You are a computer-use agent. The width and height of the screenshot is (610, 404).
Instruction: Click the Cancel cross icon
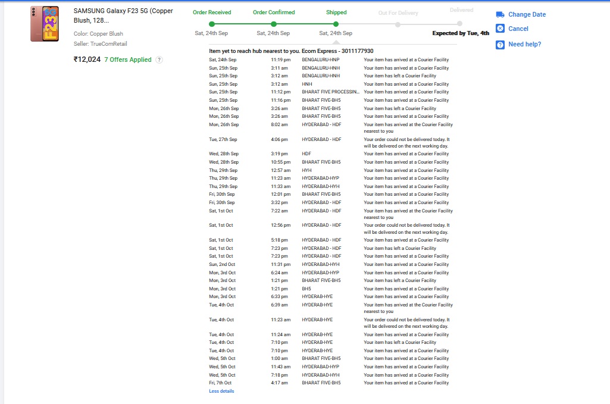coord(500,29)
